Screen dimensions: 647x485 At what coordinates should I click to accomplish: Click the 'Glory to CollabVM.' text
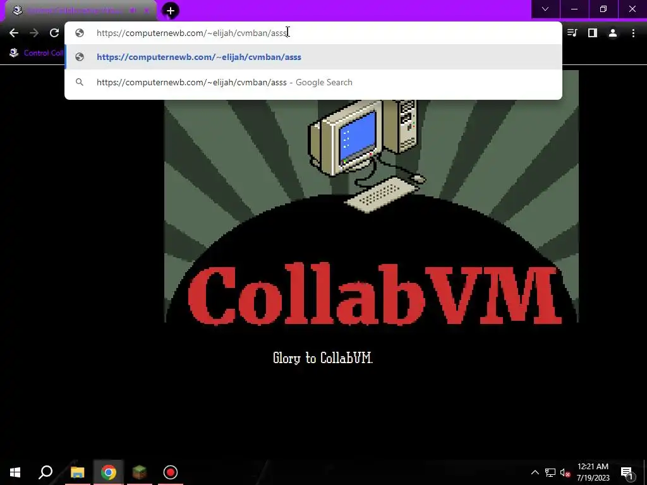coord(323,357)
